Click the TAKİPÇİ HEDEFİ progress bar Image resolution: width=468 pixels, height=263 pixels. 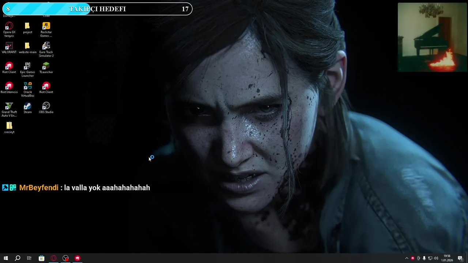click(x=97, y=9)
